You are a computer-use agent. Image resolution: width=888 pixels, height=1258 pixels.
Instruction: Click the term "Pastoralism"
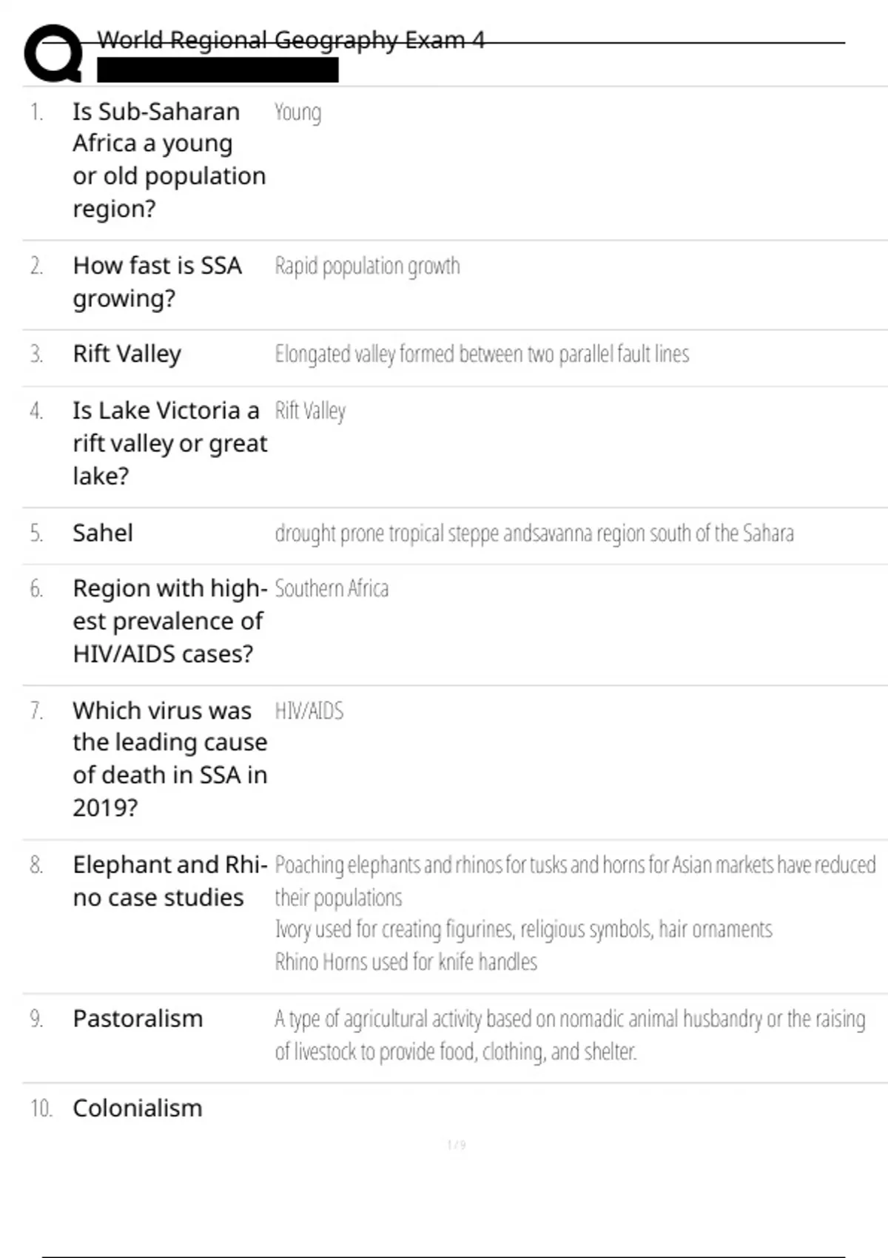[x=138, y=1019]
